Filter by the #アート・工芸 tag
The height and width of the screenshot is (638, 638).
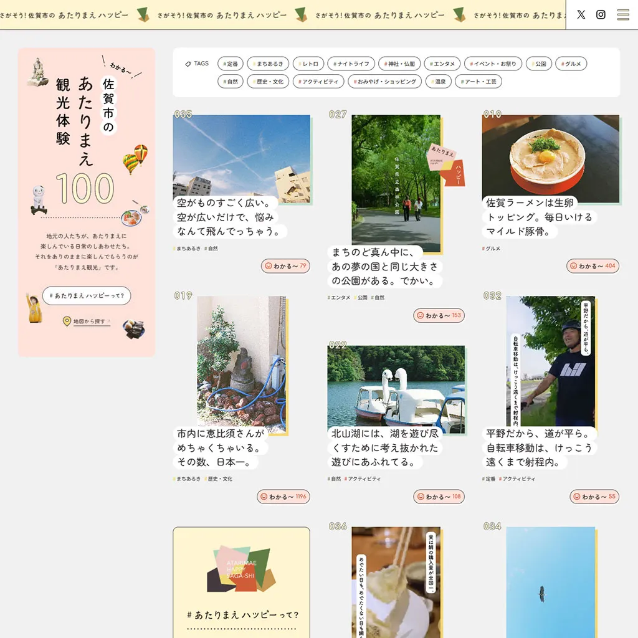point(478,81)
